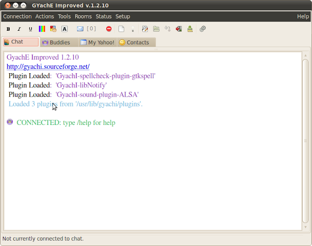Click the open folder icon
Screen dimensions: 312x246
[x=156, y=29]
